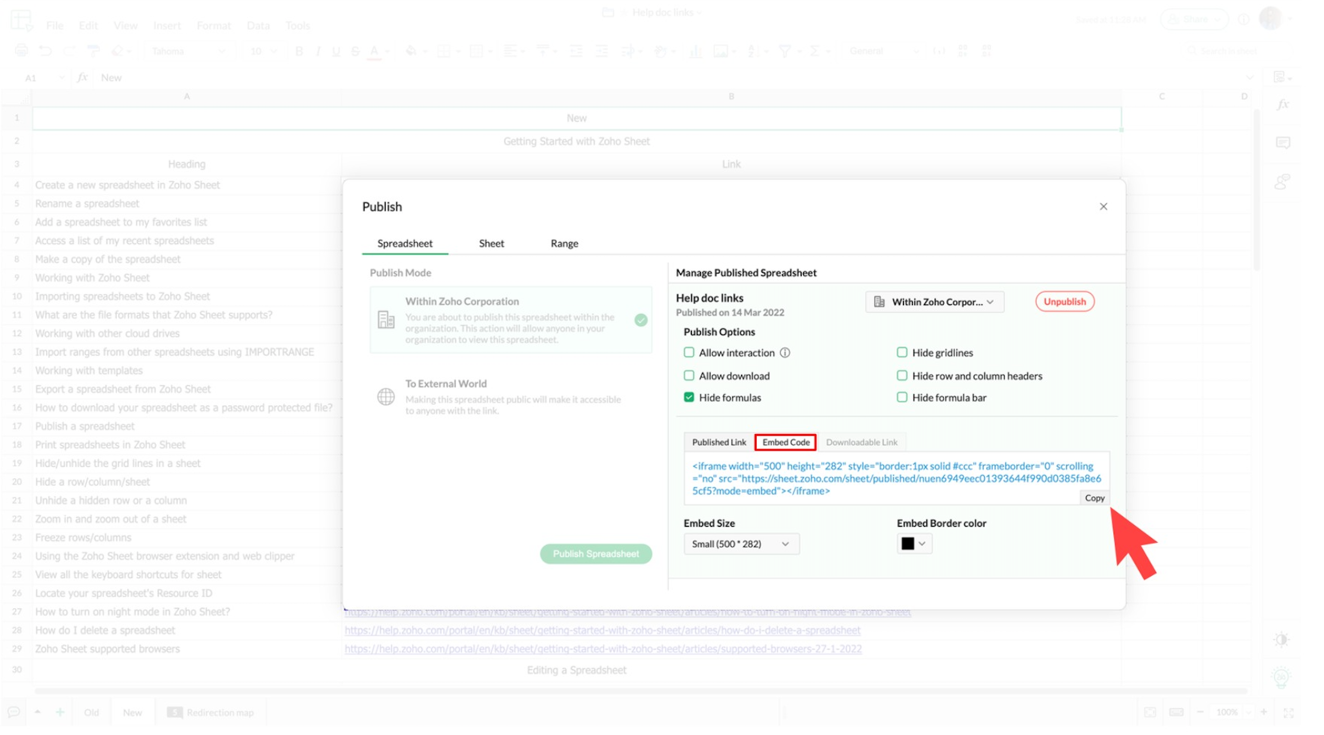Screen dimensions: 1324x735
Task: Click the print icon in toolbar
Action: point(21,51)
